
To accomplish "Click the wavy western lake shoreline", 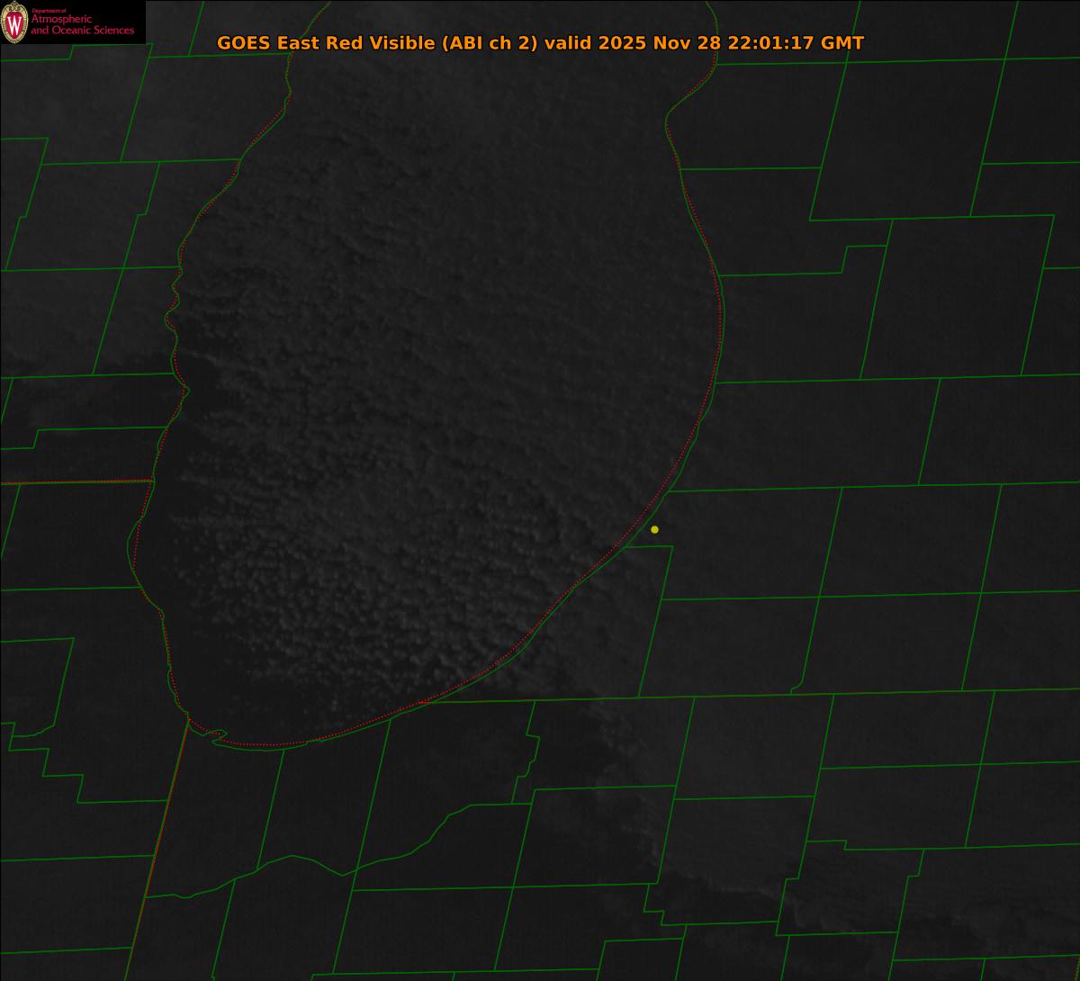I will (x=169, y=315).
